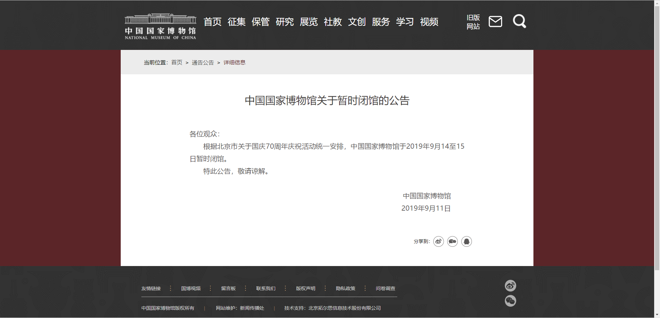
Task: Select 文创 in the top navigation
Action: tap(357, 22)
